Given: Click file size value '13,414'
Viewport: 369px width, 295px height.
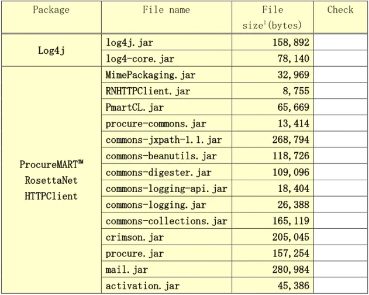Looking at the screenshot, I should point(294,124).
